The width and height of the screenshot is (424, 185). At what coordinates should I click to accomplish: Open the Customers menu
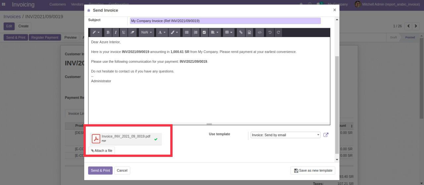coord(57,4)
